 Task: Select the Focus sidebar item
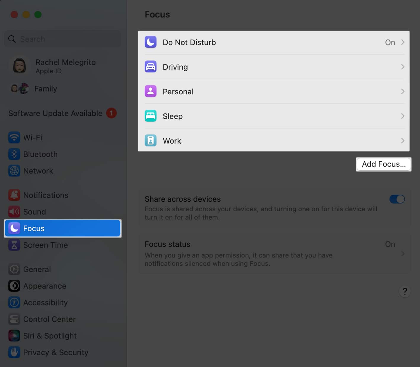pyautogui.click(x=63, y=228)
